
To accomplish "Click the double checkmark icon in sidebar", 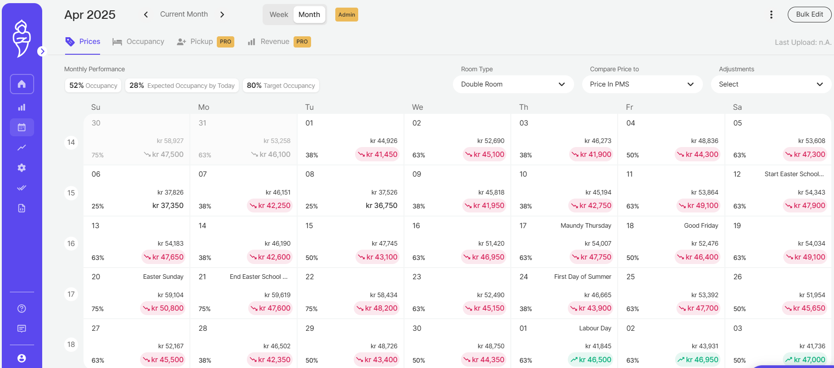I will (22, 188).
